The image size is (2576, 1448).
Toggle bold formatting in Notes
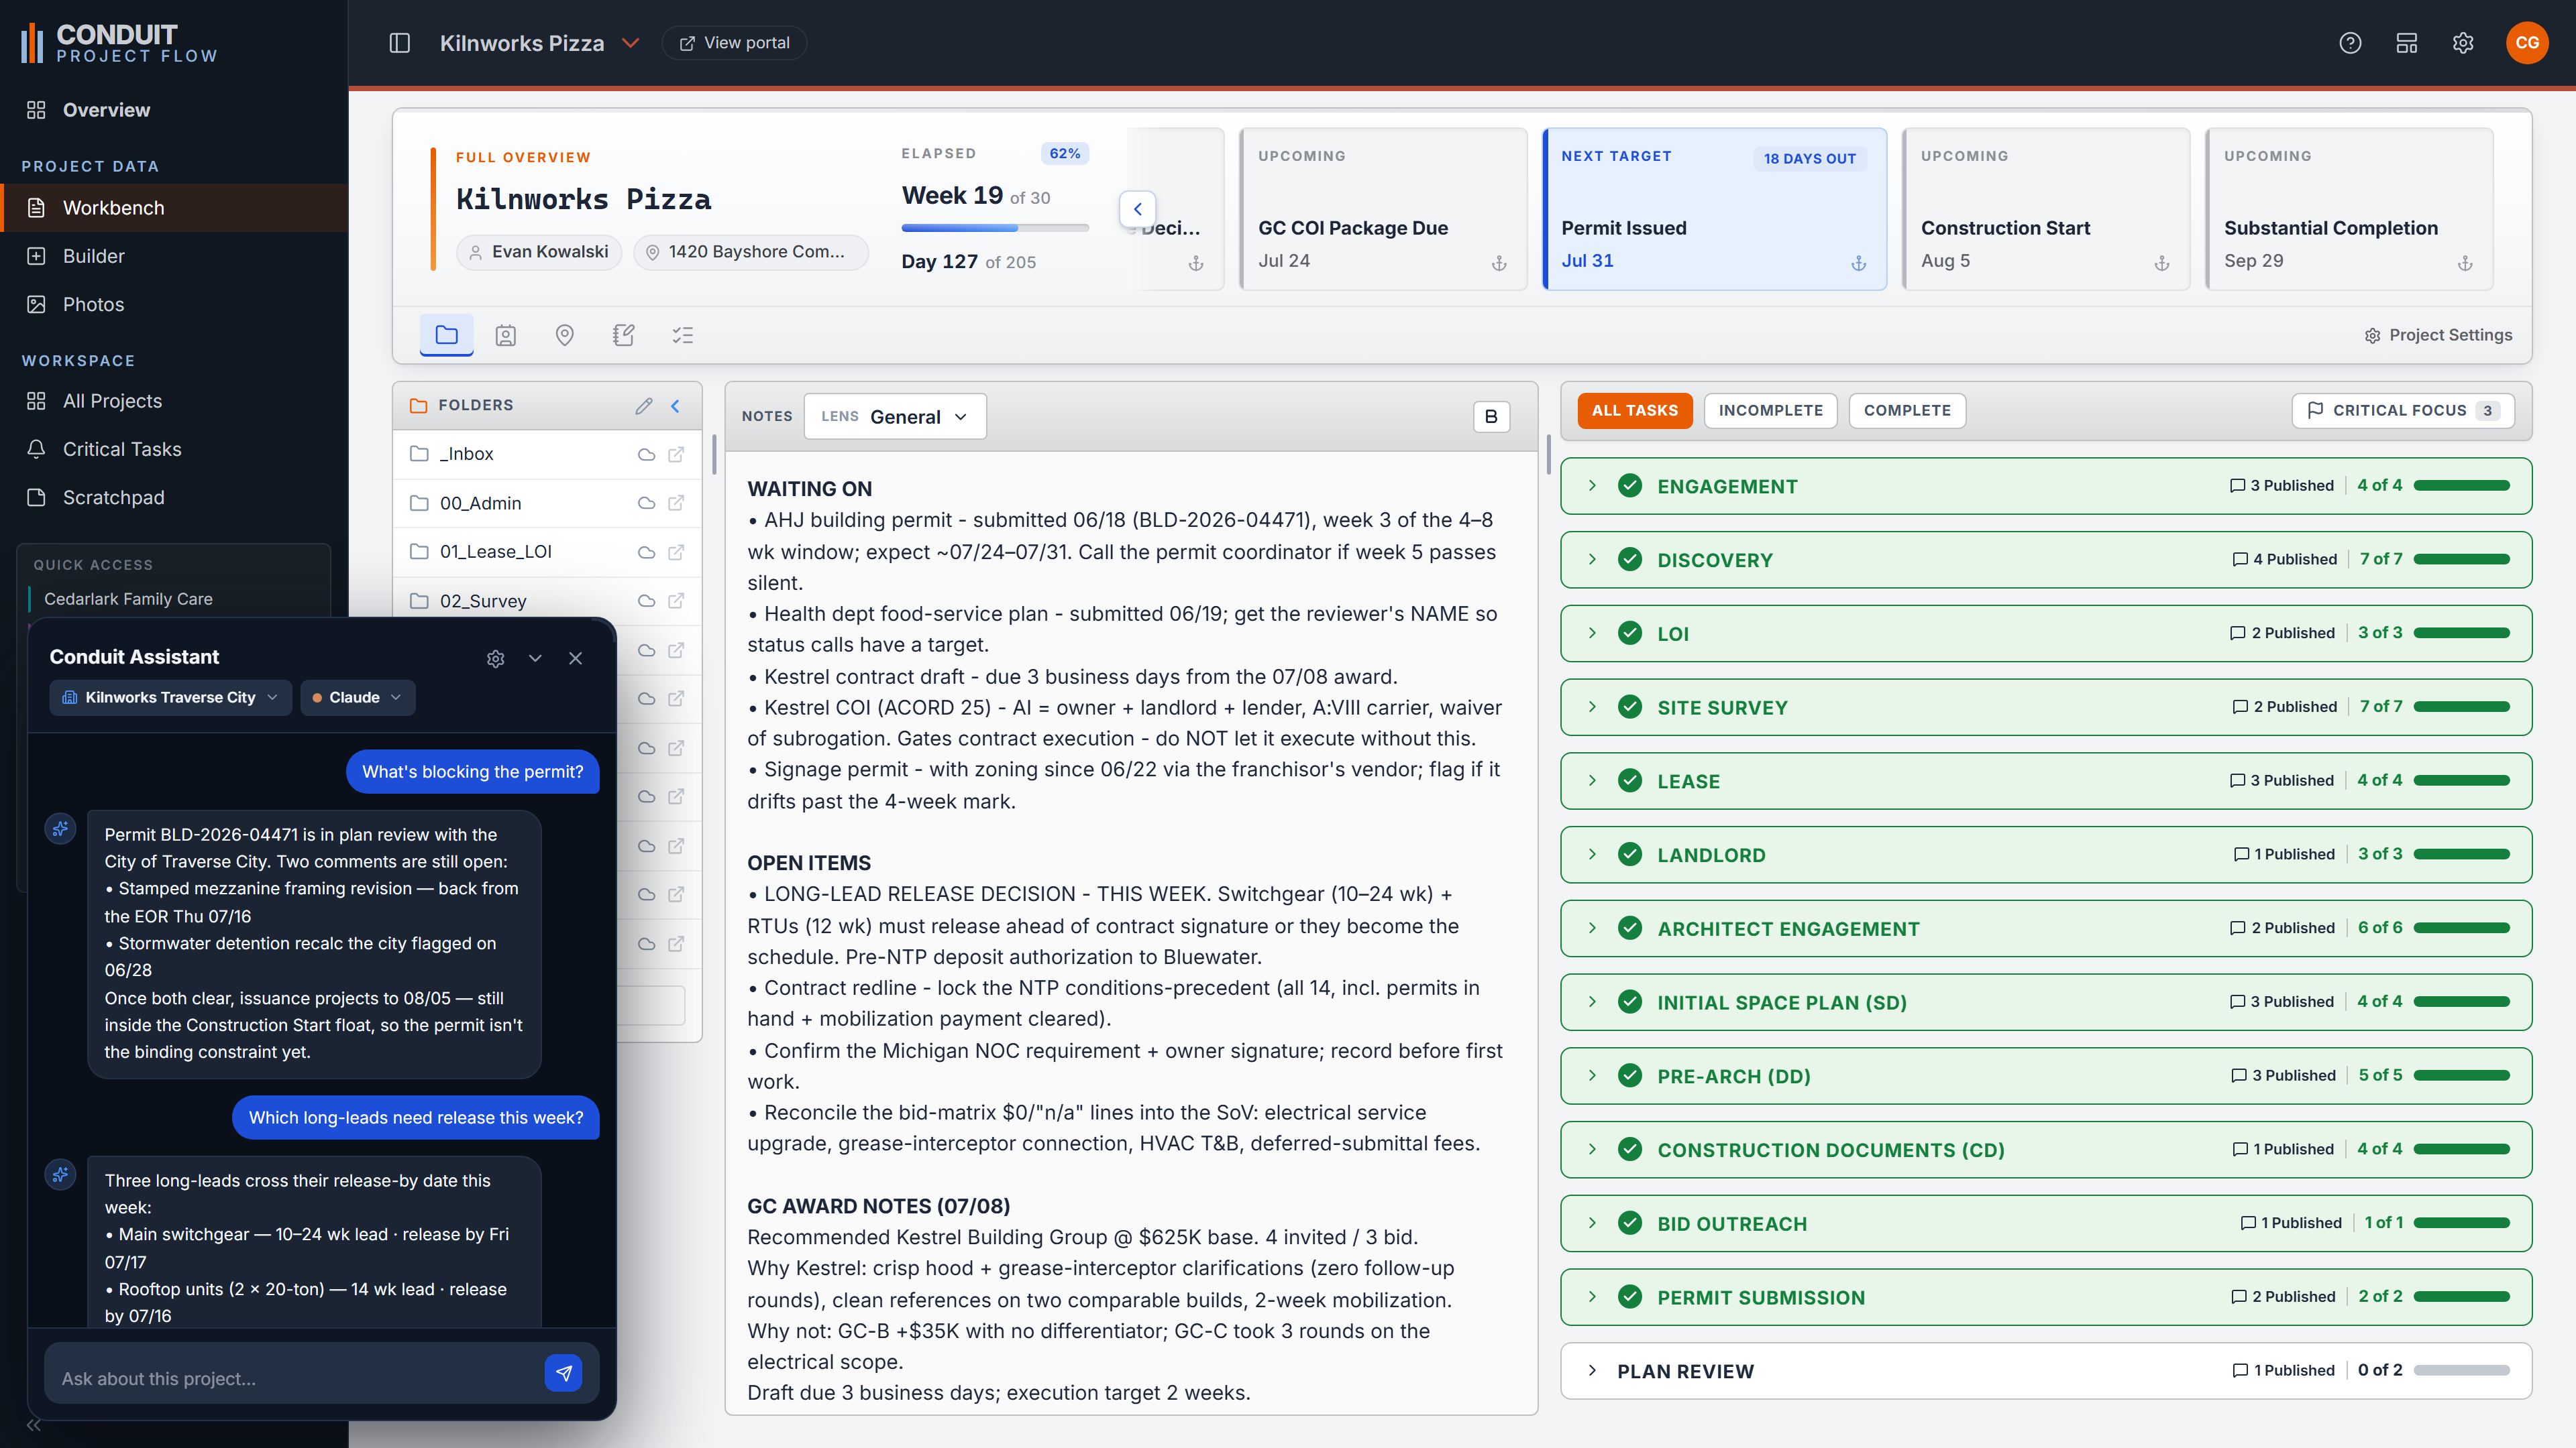[x=1491, y=417]
